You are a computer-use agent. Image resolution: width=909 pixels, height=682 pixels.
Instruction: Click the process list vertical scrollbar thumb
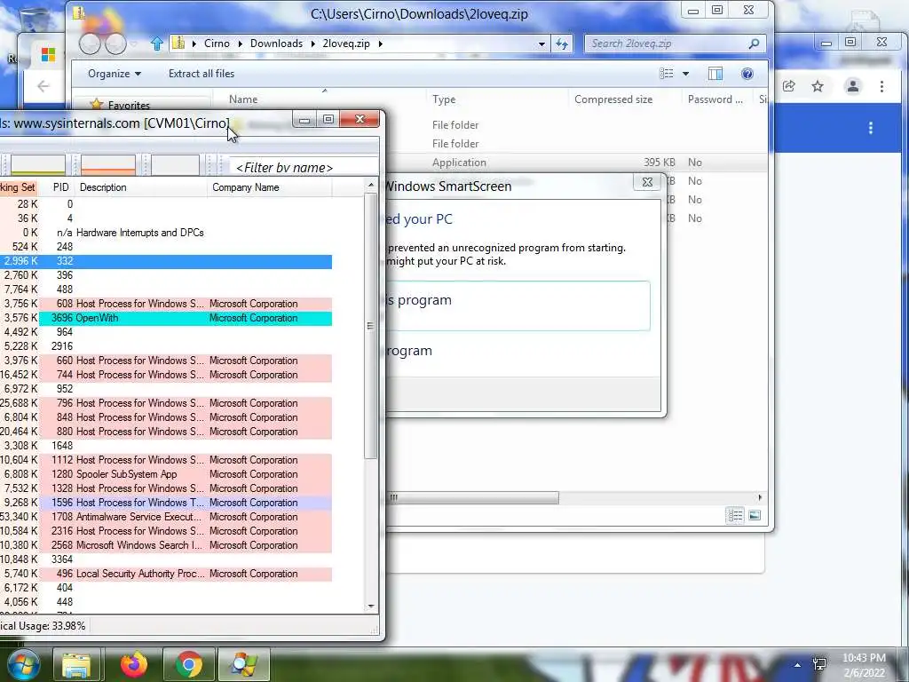[x=370, y=326]
